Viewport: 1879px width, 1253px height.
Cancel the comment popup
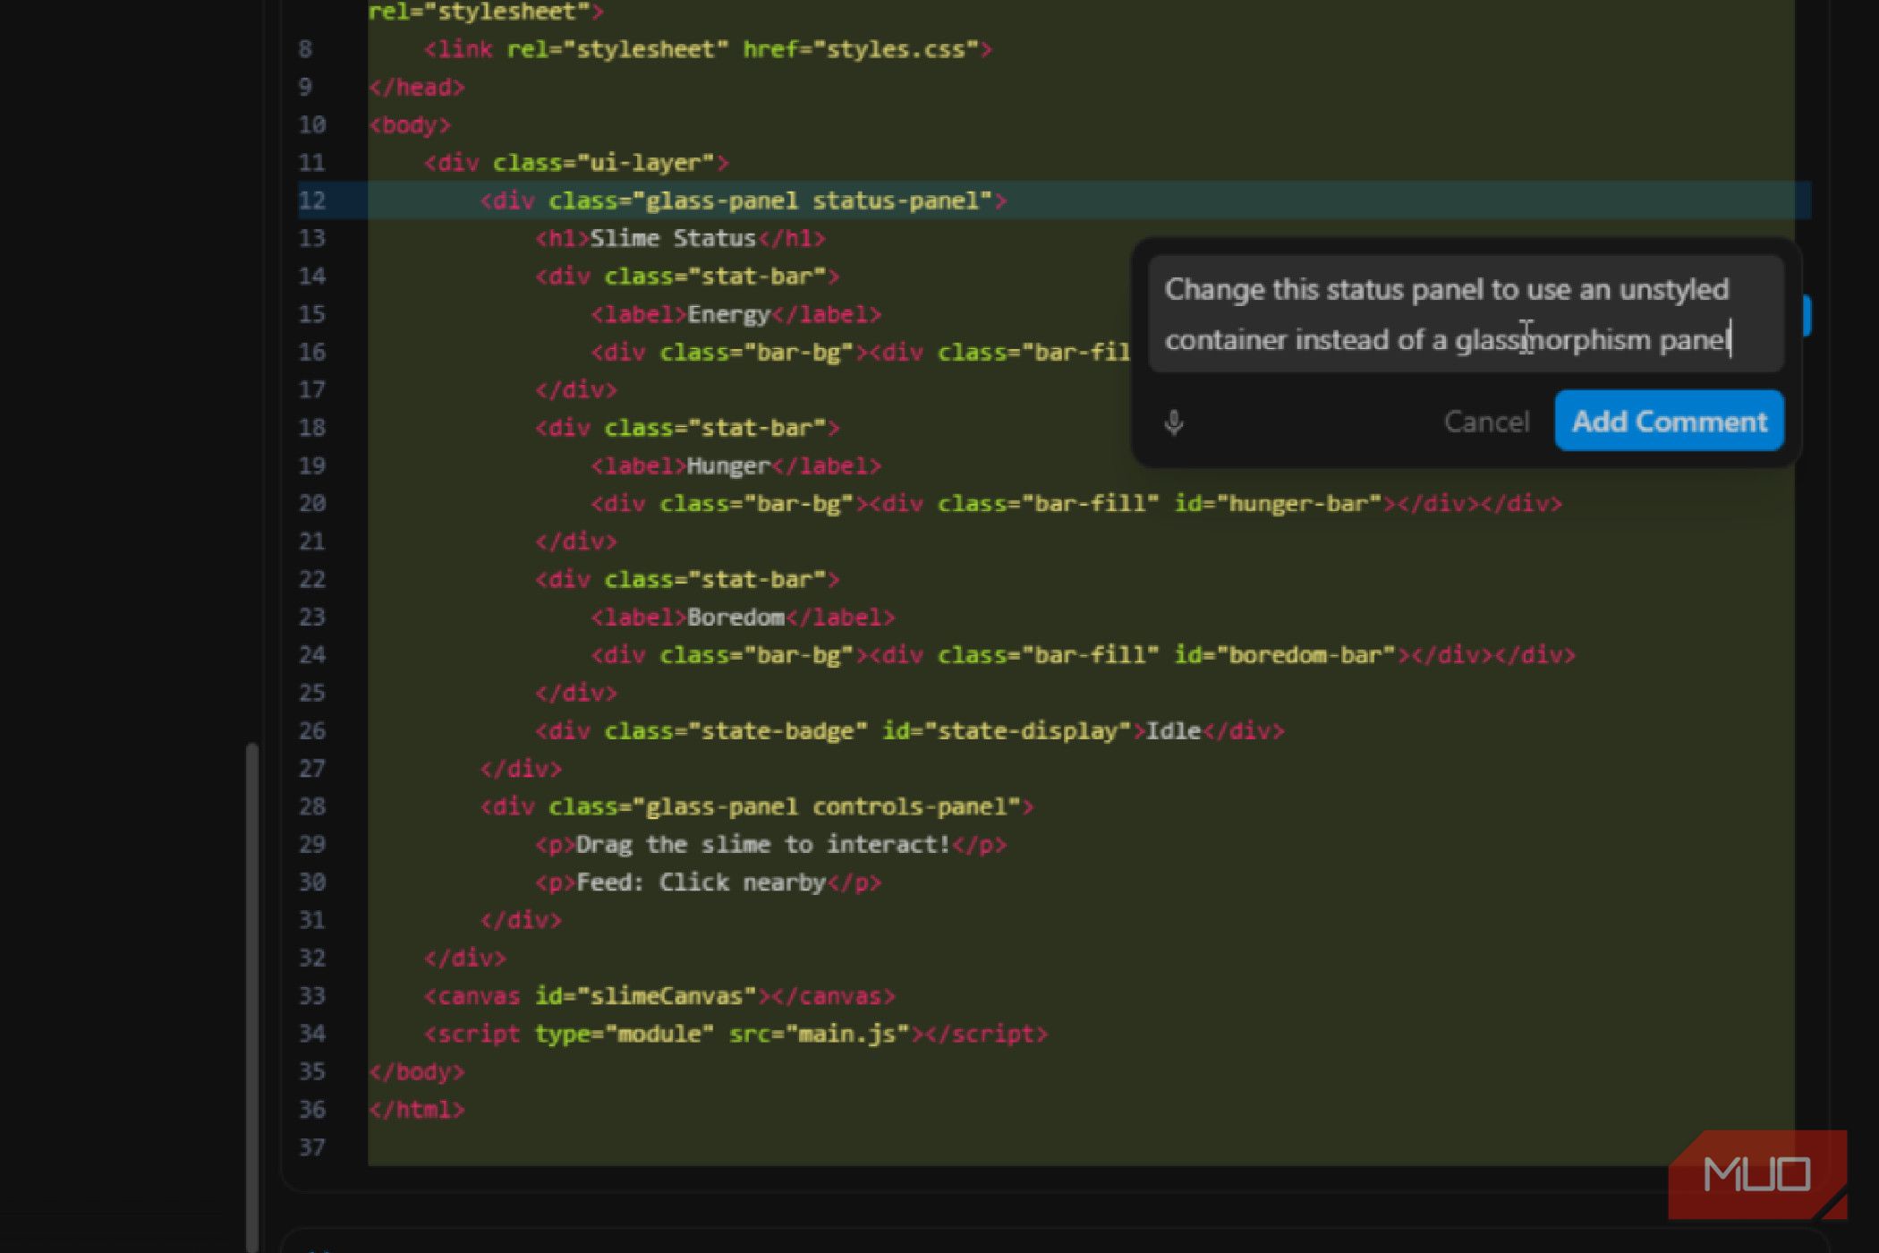point(1486,422)
